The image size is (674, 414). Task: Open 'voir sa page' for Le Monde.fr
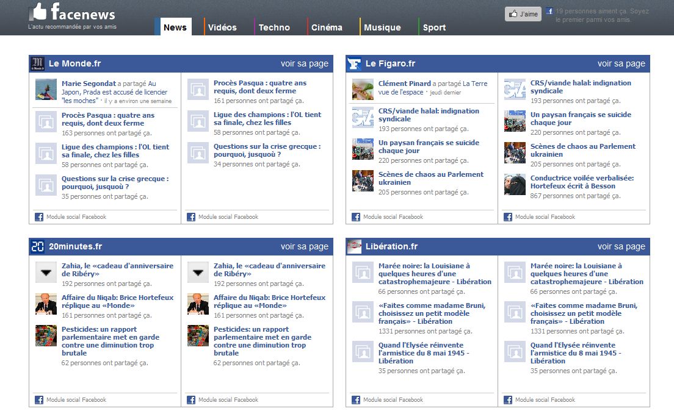304,63
